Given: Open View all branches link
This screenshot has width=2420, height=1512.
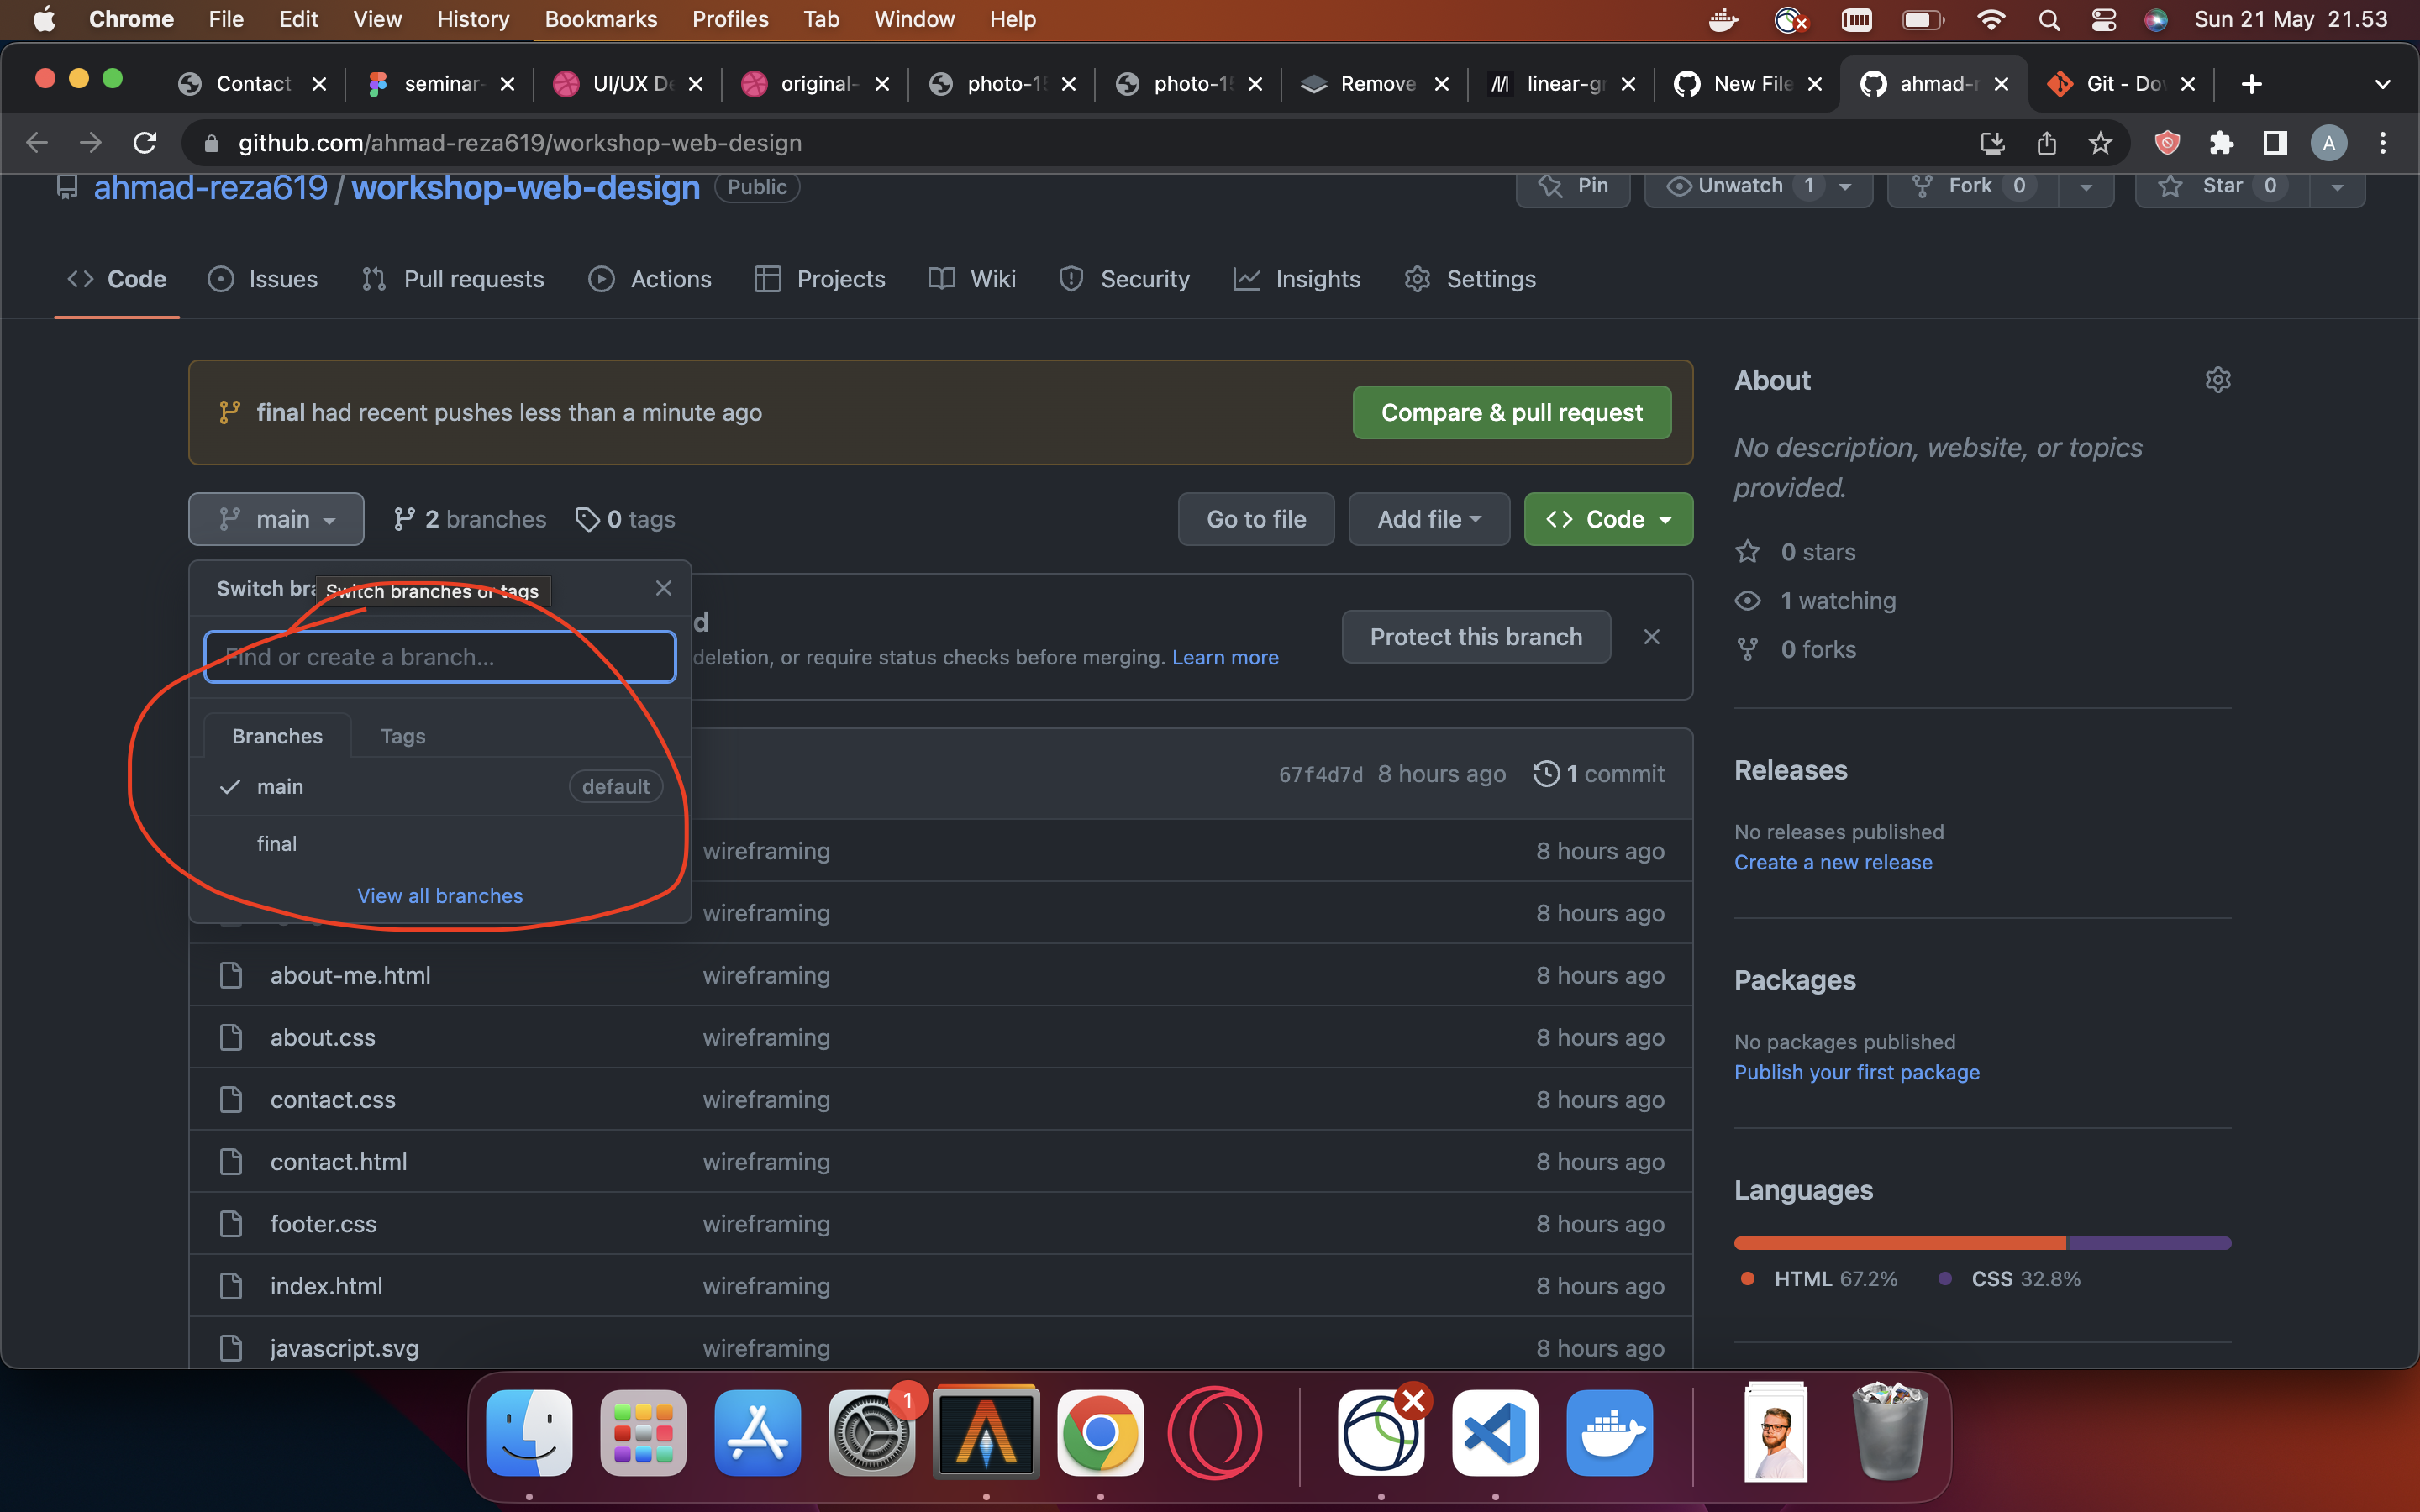Looking at the screenshot, I should pyautogui.click(x=440, y=895).
